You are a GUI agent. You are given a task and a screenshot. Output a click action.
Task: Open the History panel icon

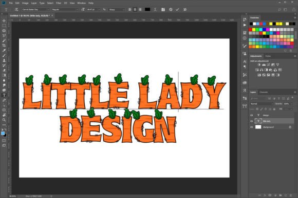245,19
